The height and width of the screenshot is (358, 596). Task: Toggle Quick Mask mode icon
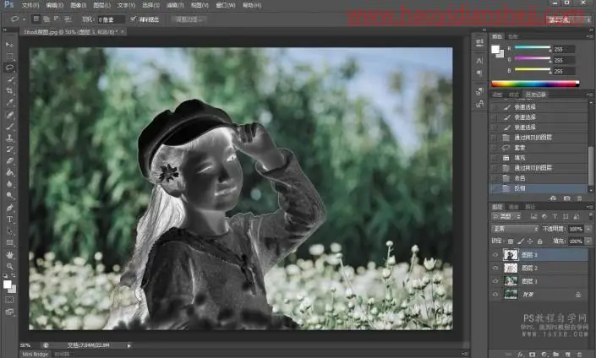click(x=9, y=300)
